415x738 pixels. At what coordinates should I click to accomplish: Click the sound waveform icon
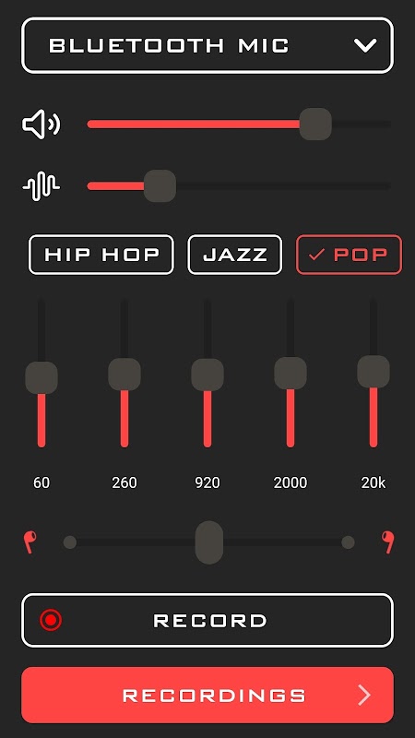[41, 186]
